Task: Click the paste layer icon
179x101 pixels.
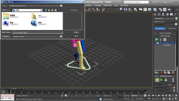Action: (x=169, y=73)
